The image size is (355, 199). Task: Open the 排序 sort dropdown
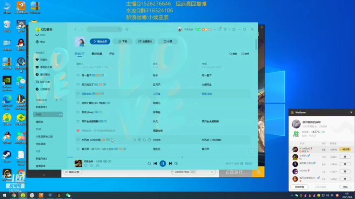pyautogui.click(x=245, y=54)
